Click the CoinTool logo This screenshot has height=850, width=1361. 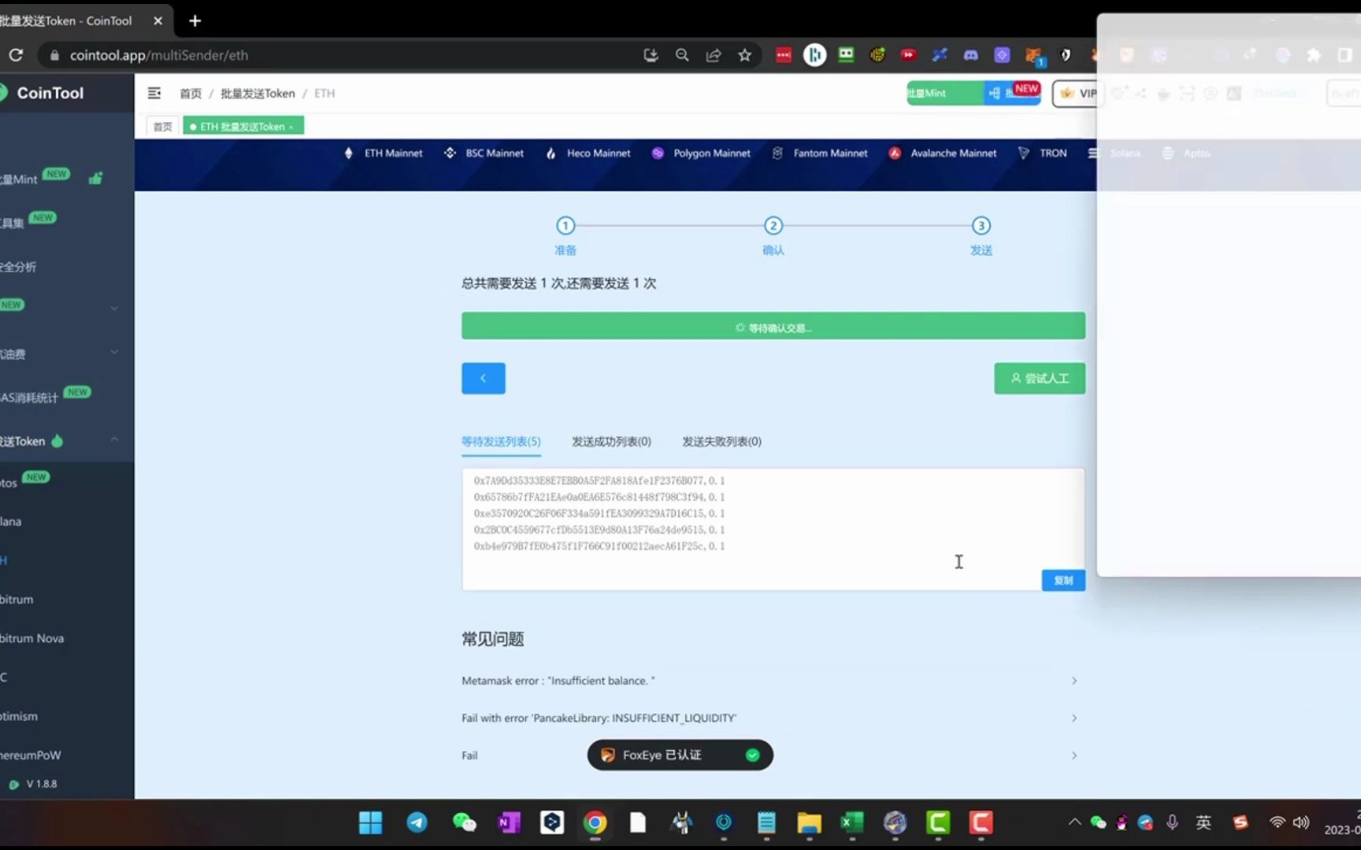[x=50, y=93]
